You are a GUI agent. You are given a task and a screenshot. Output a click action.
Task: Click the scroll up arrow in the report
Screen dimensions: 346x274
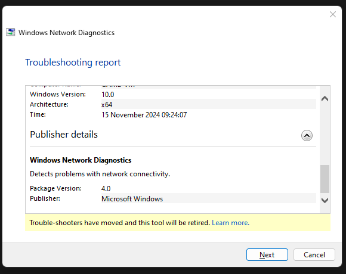click(x=325, y=98)
